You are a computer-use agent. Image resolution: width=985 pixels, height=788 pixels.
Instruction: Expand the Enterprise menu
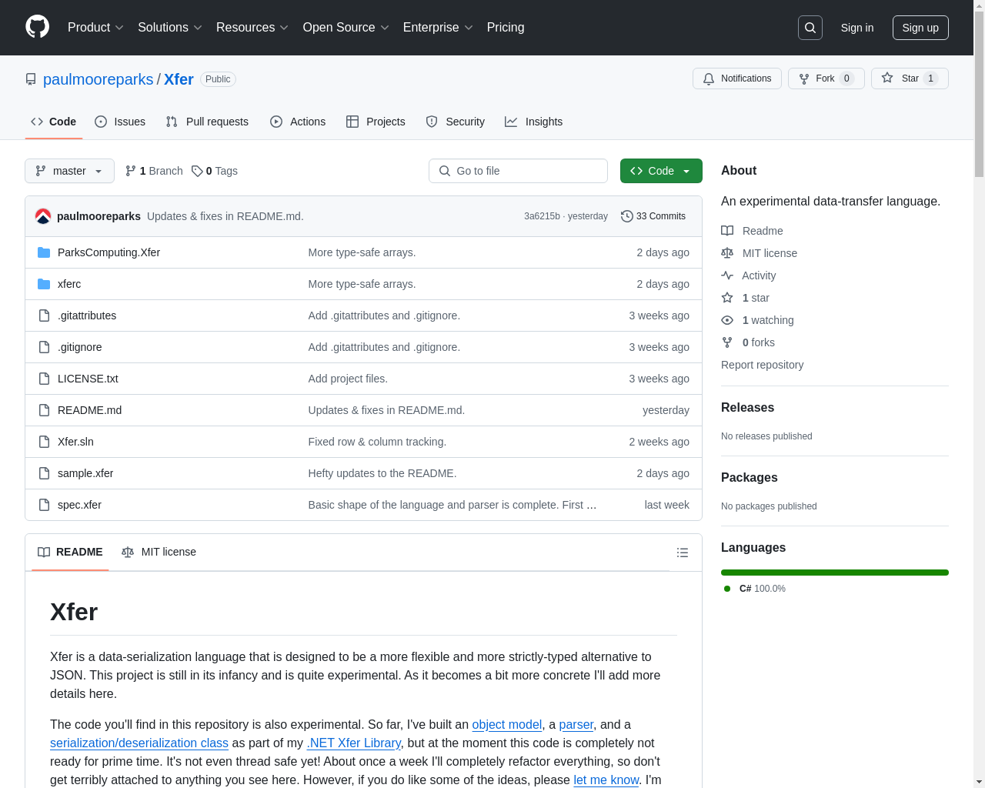click(x=438, y=28)
